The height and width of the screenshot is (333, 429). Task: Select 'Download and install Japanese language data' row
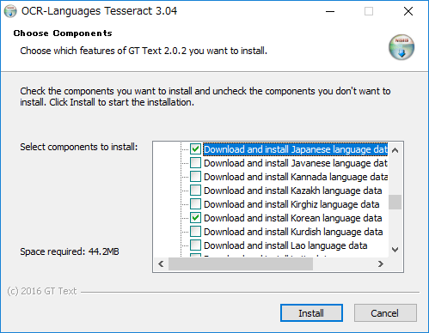click(x=296, y=149)
